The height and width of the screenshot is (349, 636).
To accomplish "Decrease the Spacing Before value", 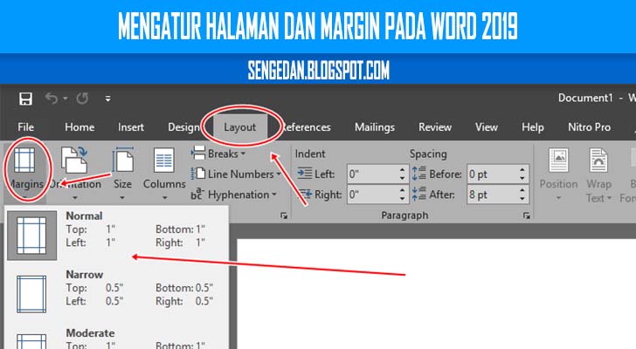I will [522, 179].
